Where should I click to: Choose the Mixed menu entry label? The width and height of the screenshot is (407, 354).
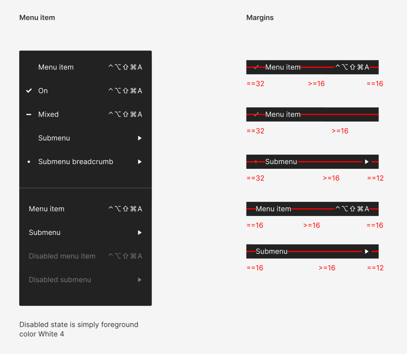[48, 114]
